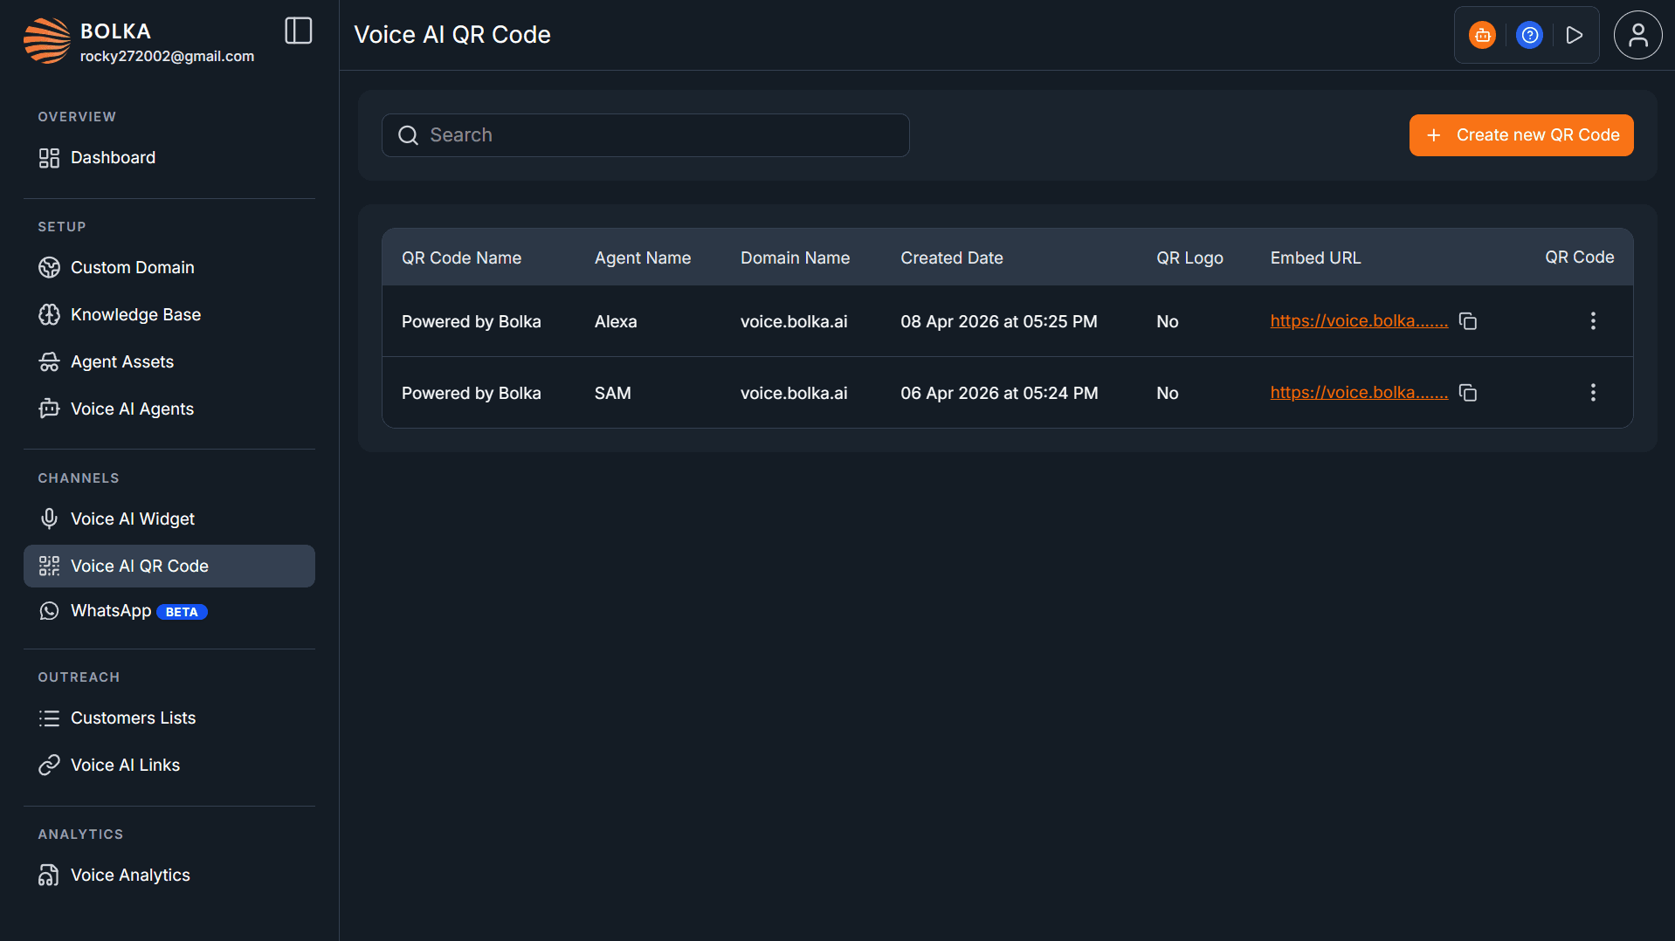
Task: Click Create new QR Code button
Action: 1521,135
